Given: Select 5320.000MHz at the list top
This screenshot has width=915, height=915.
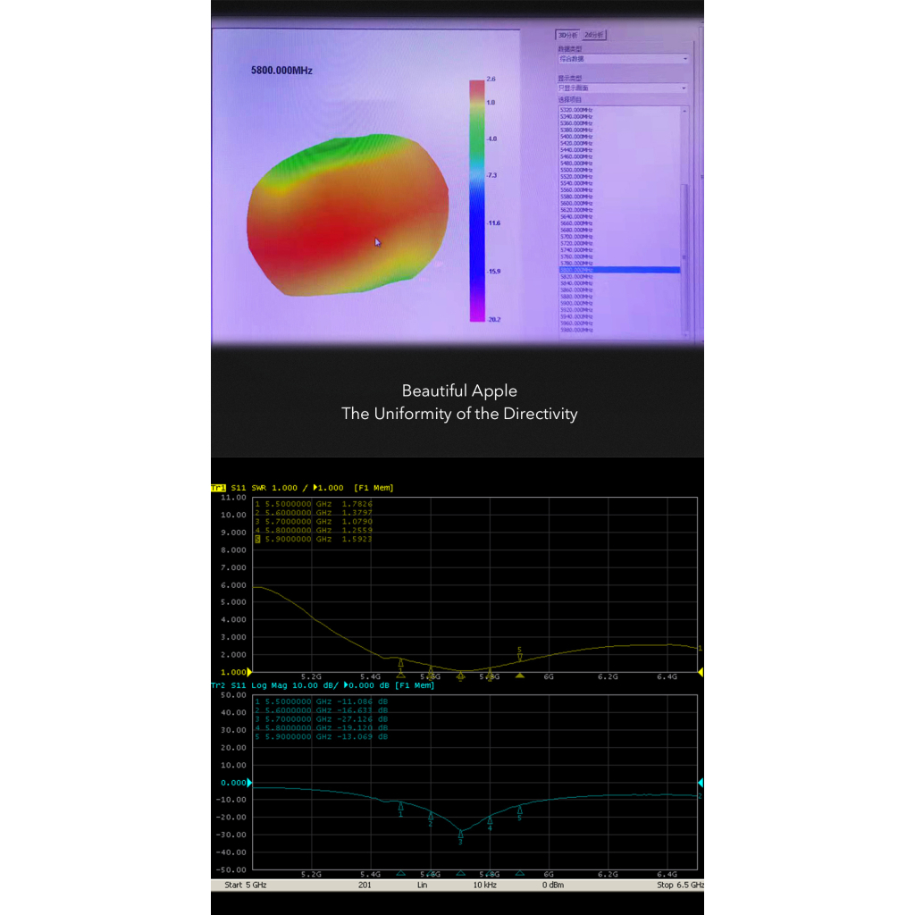Looking at the screenshot, I should (x=576, y=110).
